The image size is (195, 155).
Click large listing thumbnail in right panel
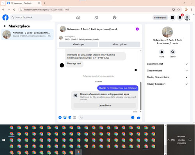[x=167, y=32]
